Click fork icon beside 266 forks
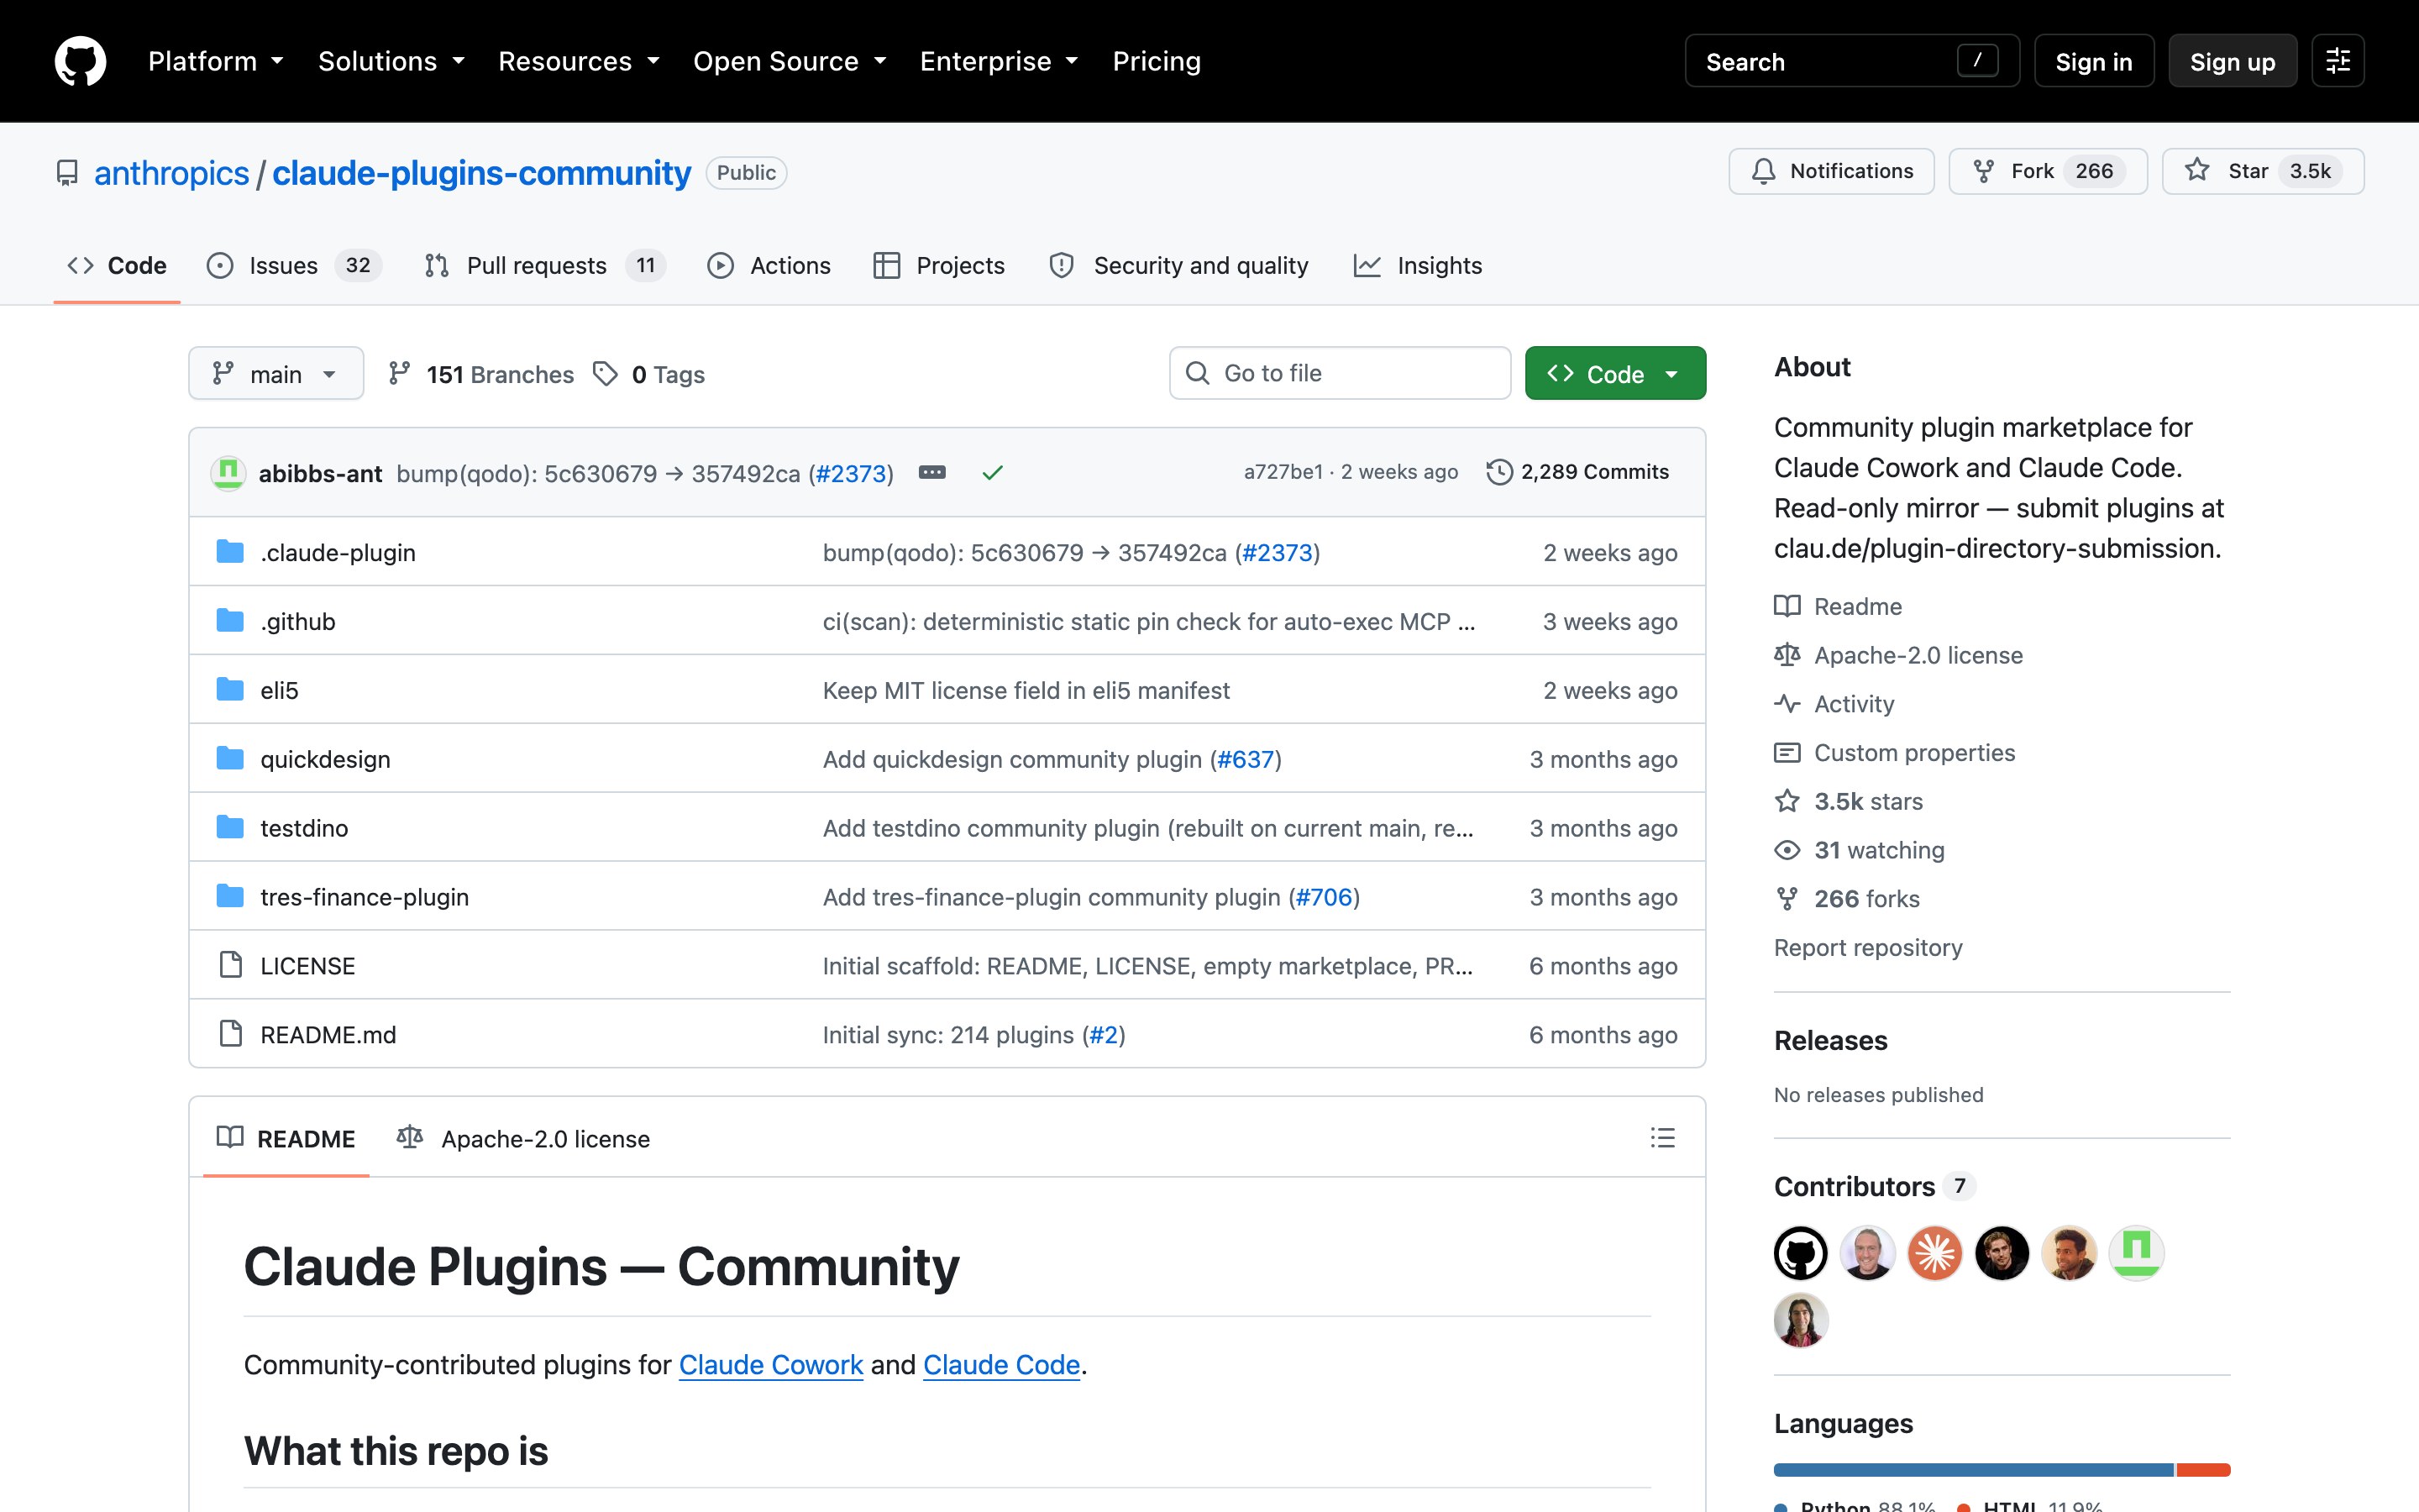This screenshot has height=1512, width=2419. click(x=1787, y=898)
